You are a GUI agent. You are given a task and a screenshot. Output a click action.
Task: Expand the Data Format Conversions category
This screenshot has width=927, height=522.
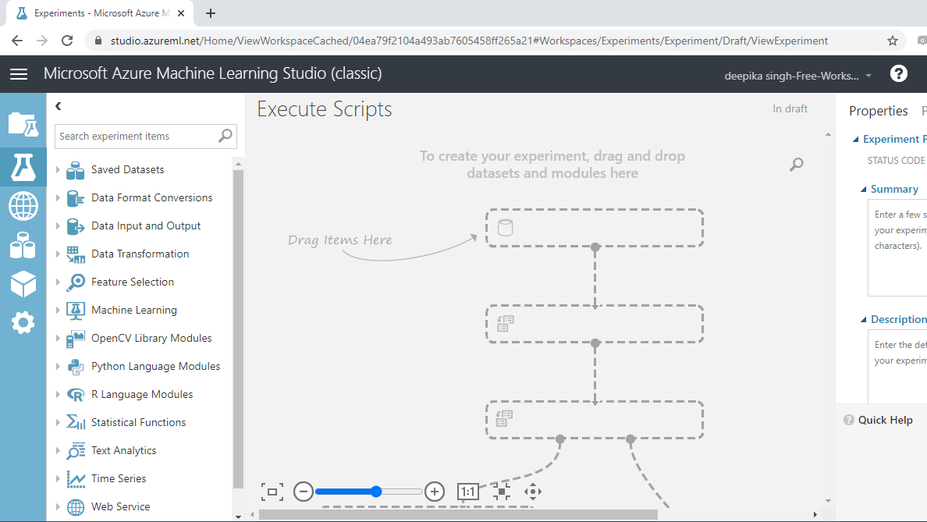coord(58,197)
